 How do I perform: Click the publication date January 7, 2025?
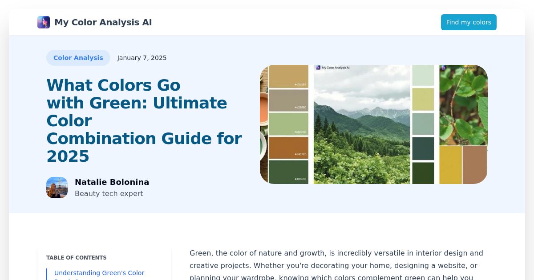(142, 58)
